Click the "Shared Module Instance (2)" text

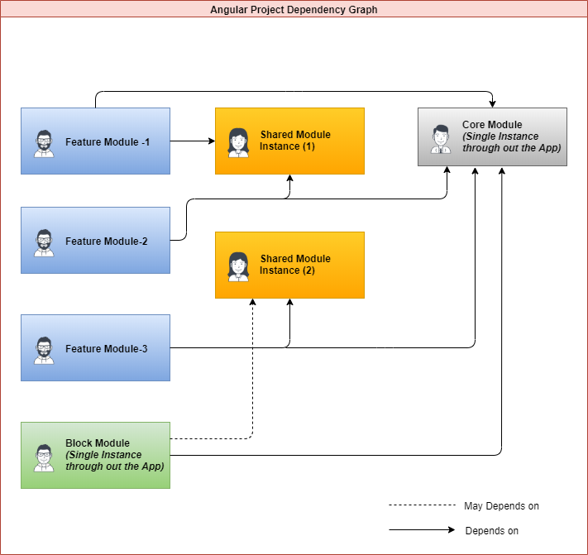[x=295, y=265]
